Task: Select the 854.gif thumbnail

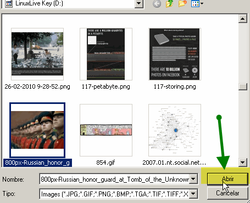Action: pos(106,130)
